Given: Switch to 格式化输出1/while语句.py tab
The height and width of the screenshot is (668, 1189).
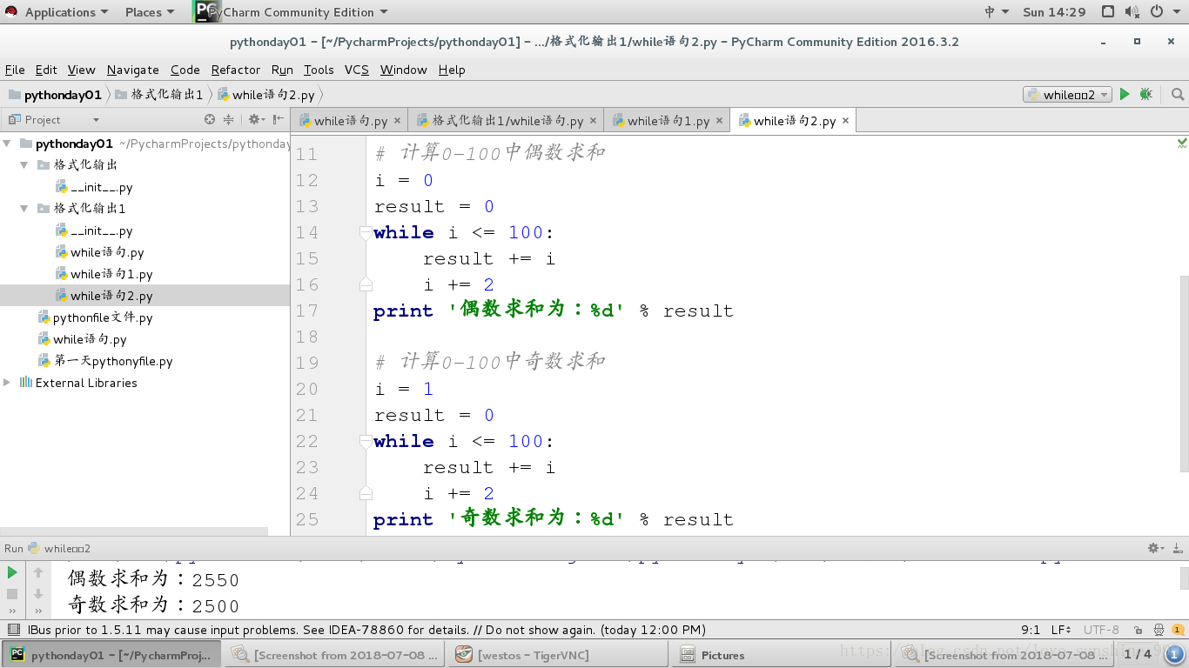Looking at the screenshot, I should pos(507,121).
